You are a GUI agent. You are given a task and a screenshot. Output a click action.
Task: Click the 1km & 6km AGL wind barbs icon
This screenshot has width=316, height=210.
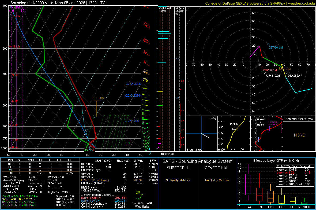click(x=139, y=195)
